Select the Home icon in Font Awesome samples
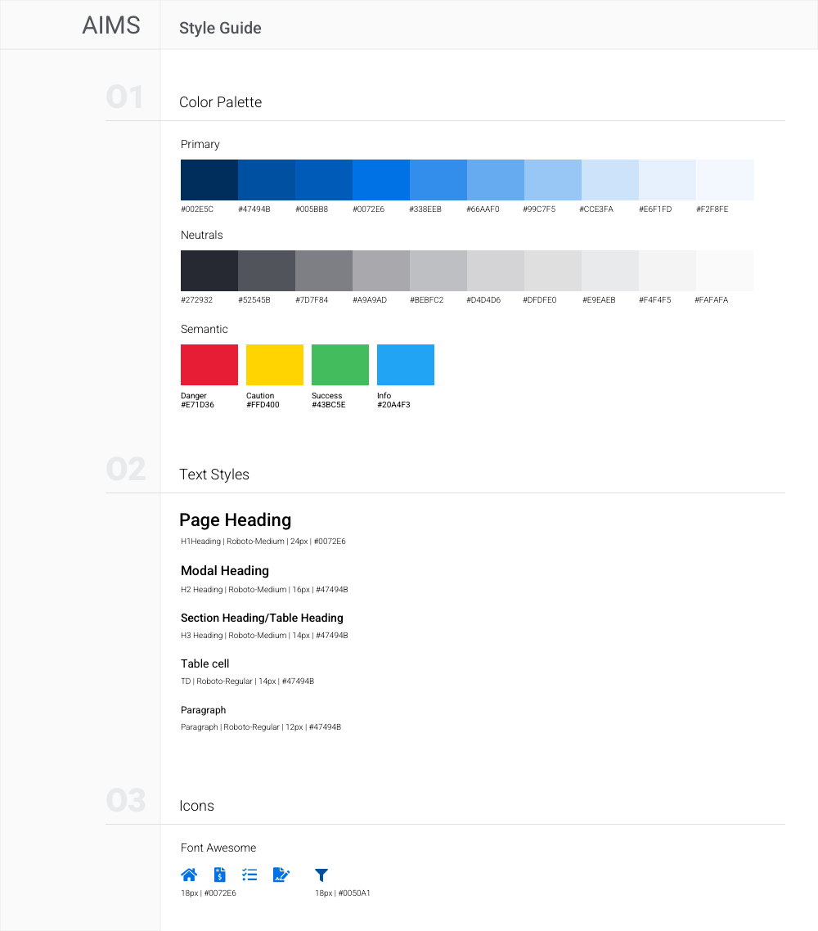Image resolution: width=818 pixels, height=931 pixels. (189, 874)
